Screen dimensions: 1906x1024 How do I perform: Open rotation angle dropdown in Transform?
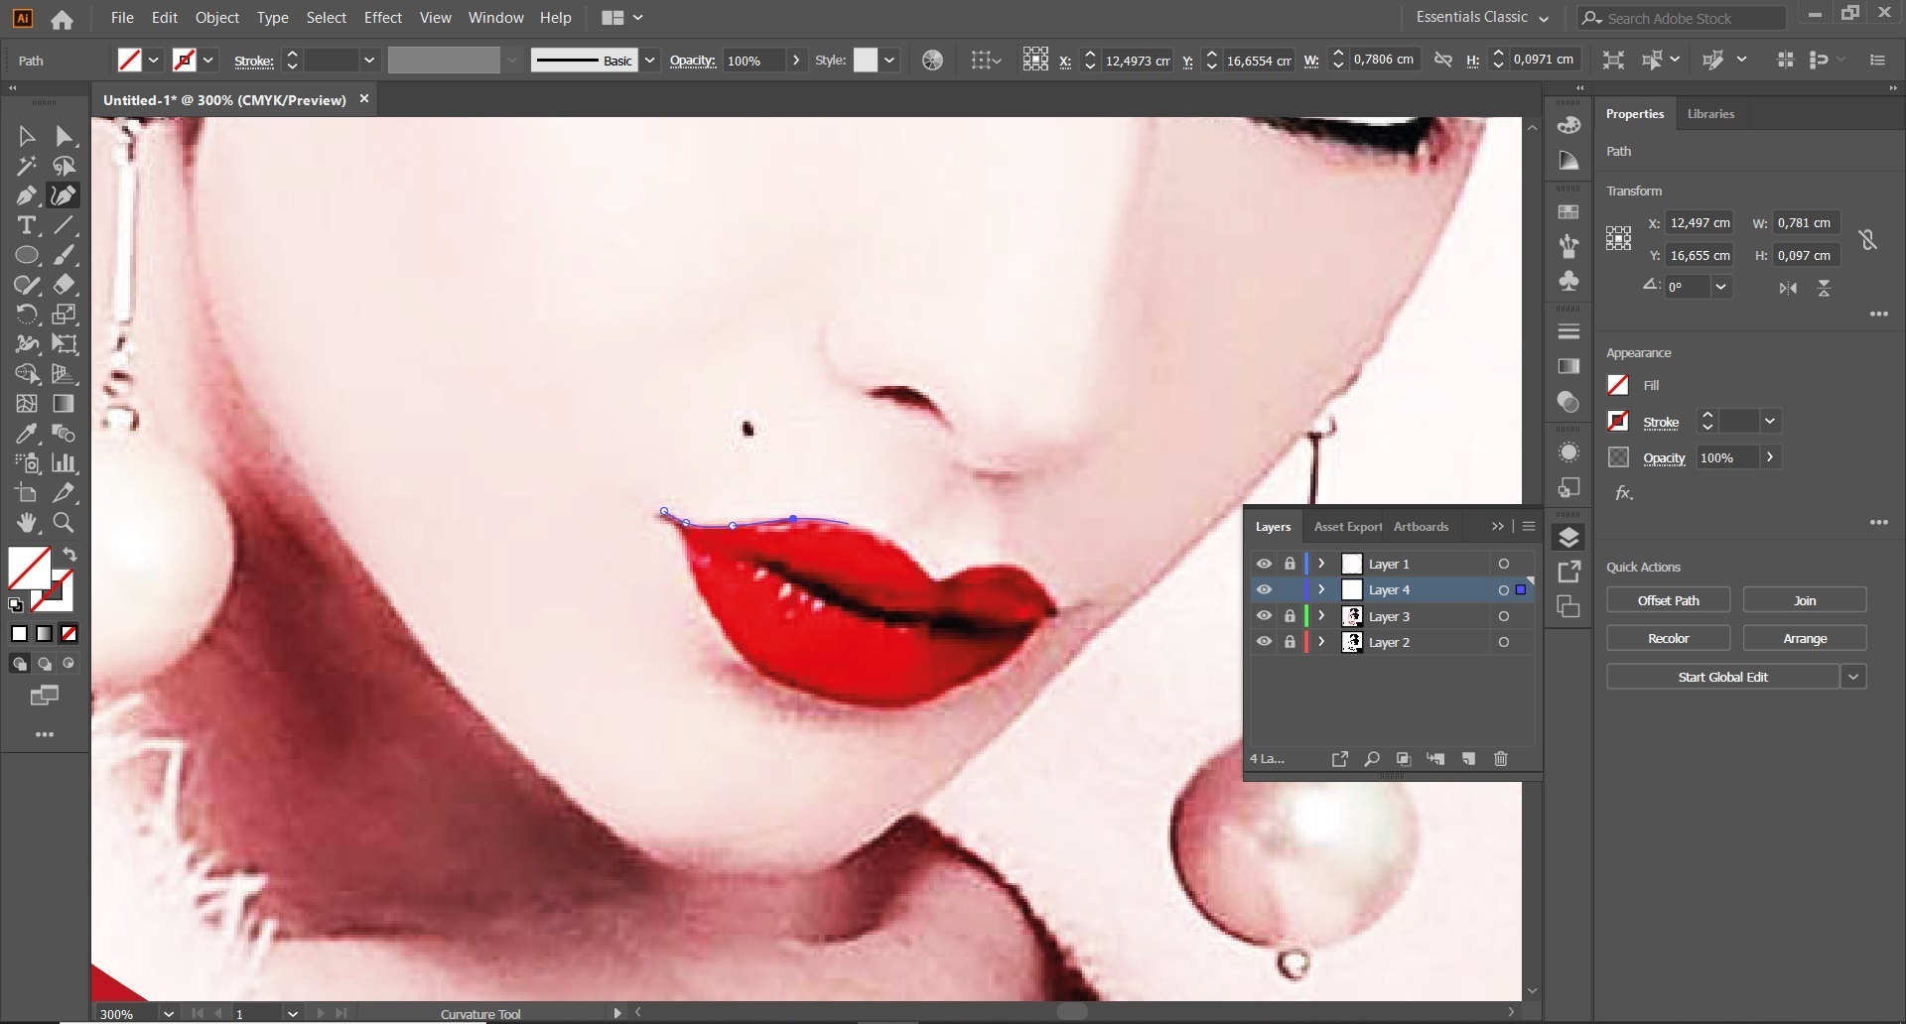(1721, 287)
